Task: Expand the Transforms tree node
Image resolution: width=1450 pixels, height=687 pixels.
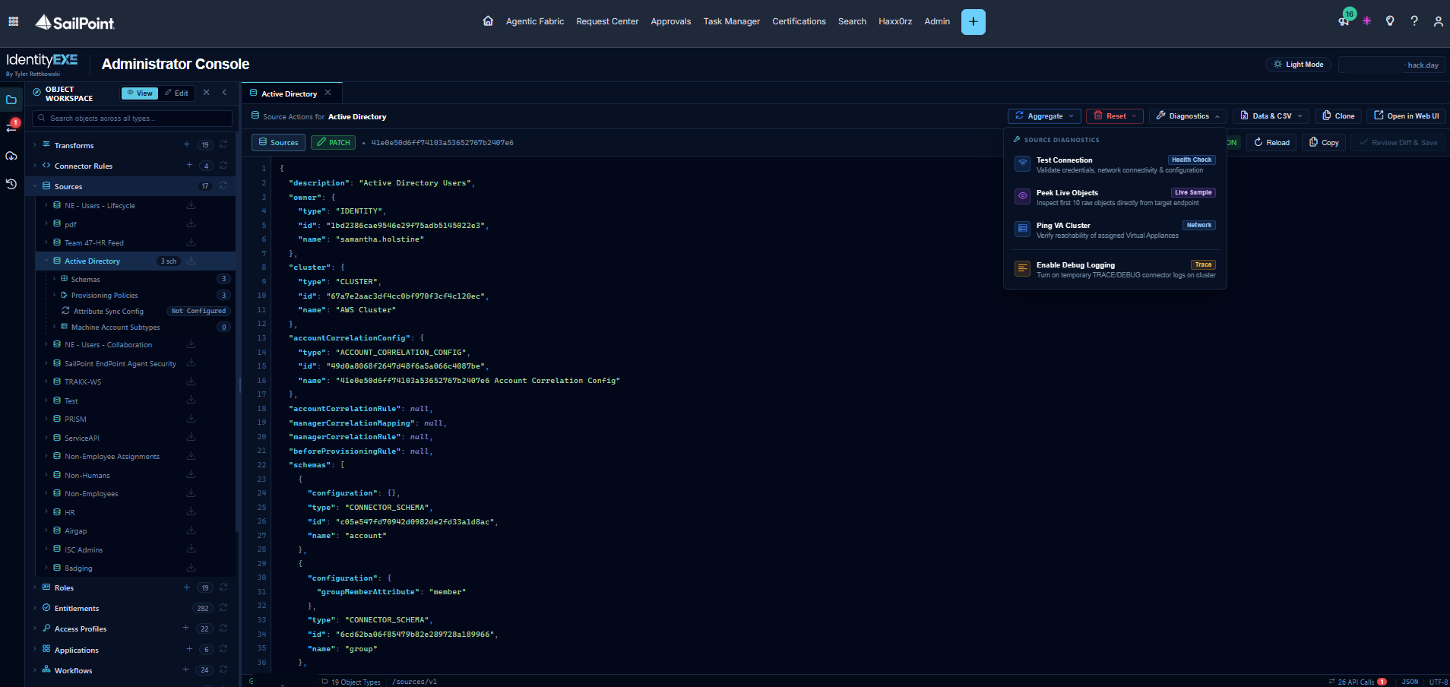Action: click(35, 144)
